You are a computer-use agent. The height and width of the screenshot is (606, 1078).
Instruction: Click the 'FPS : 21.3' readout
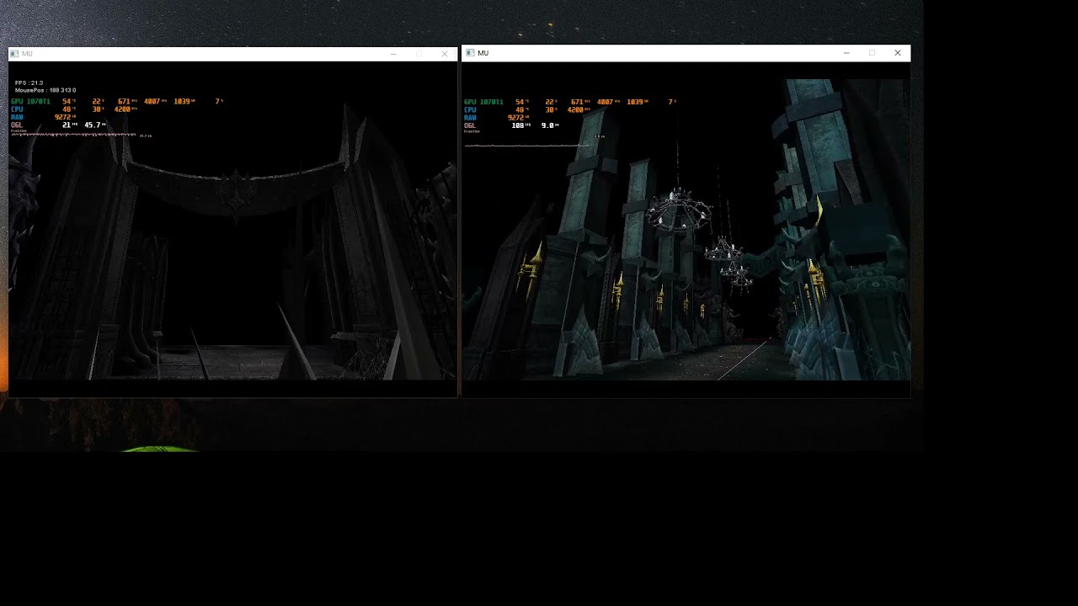point(29,83)
